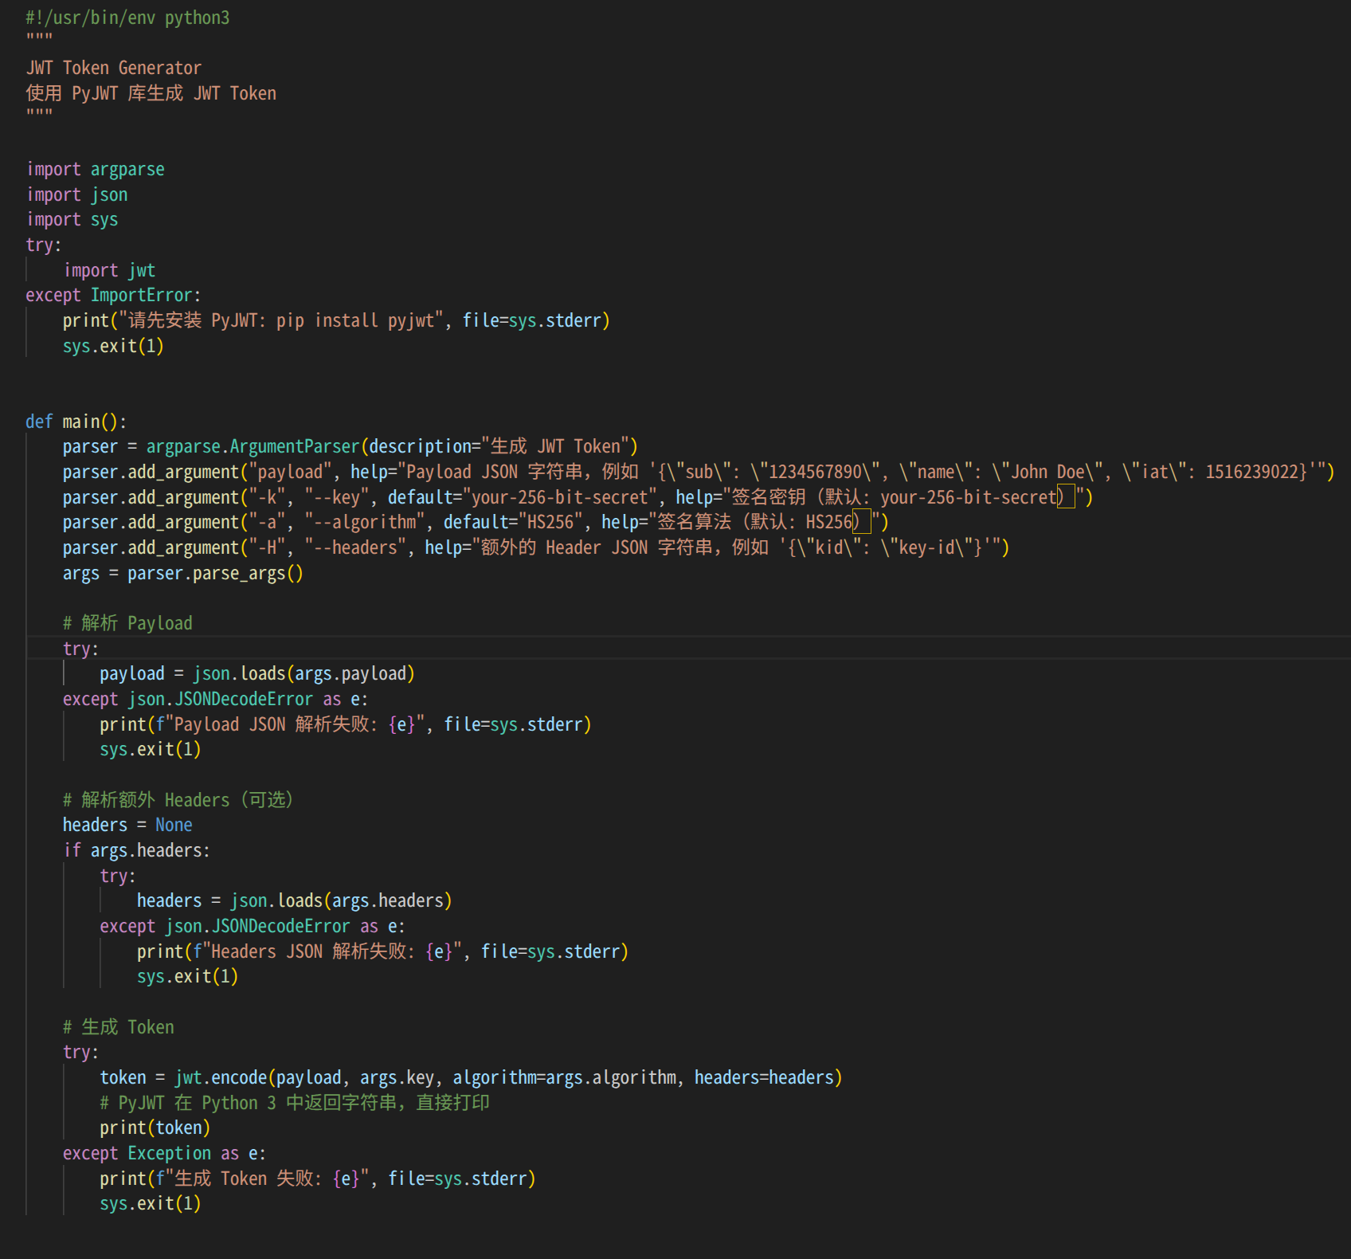Select the import argparse statement
Screen dimensions: 1351x1259
[96, 168]
